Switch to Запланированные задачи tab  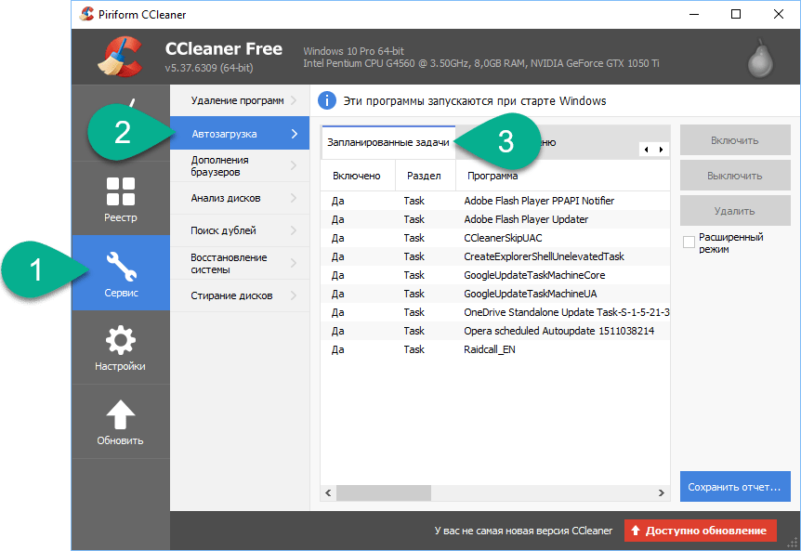pos(387,142)
